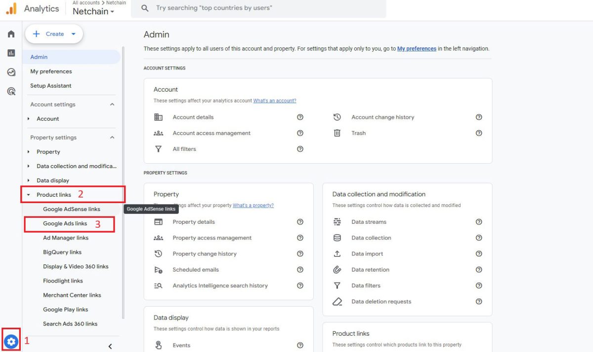The width and height of the screenshot is (593, 352).
Task: Click the All accounts breadcrumb
Action: click(x=86, y=2)
